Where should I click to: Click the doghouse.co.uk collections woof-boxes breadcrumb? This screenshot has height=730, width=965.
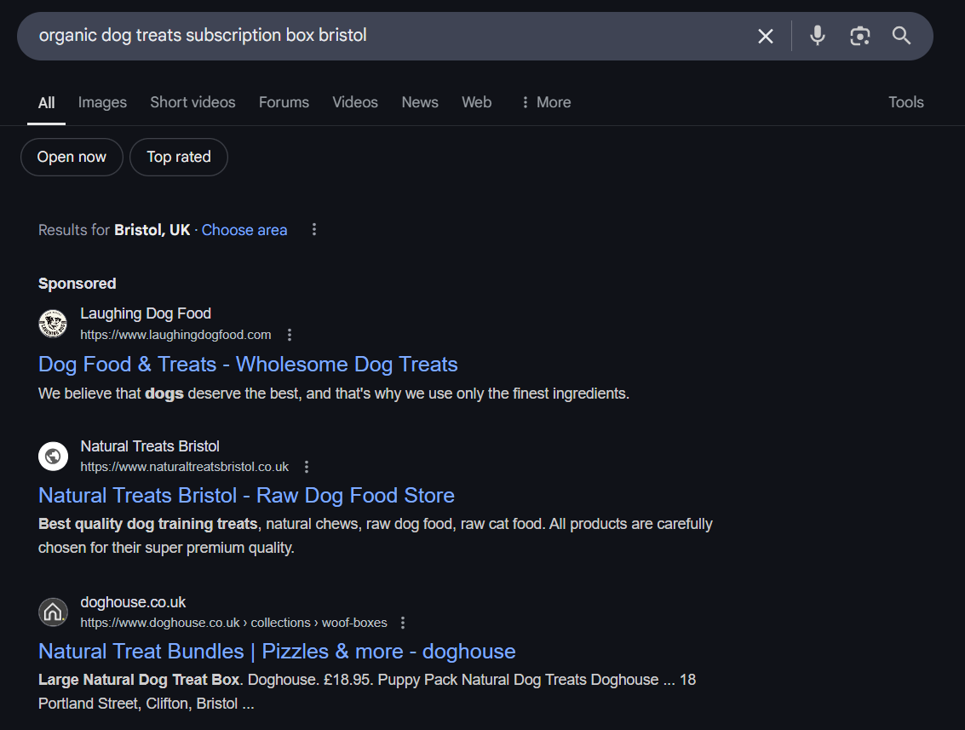(234, 623)
